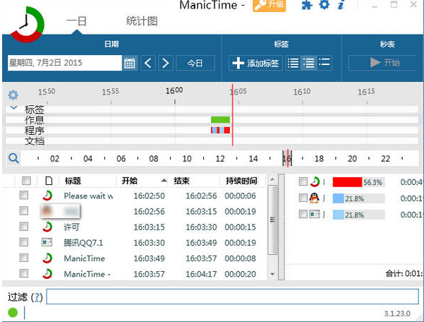The height and width of the screenshot is (322, 424).
Task: Check the checkbox for 16:02:56 row
Action: [x=24, y=210]
